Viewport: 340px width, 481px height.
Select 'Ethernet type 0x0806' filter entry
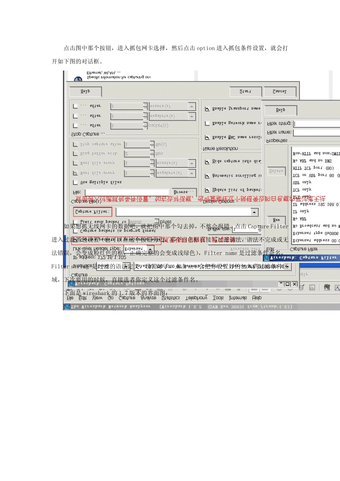(315, 233)
